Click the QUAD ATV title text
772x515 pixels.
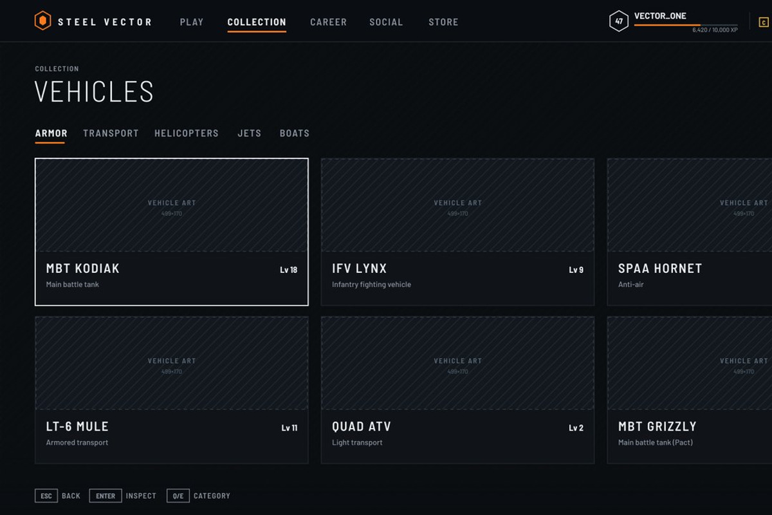[x=362, y=426]
